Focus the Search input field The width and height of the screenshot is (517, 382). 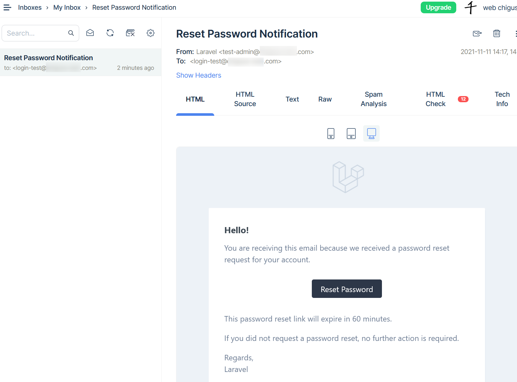point(36,33)
